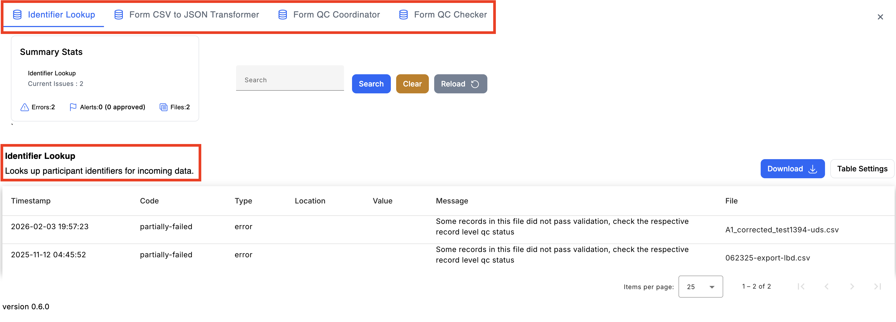Click partially-failed code in 062325-export row

point(166,255)
